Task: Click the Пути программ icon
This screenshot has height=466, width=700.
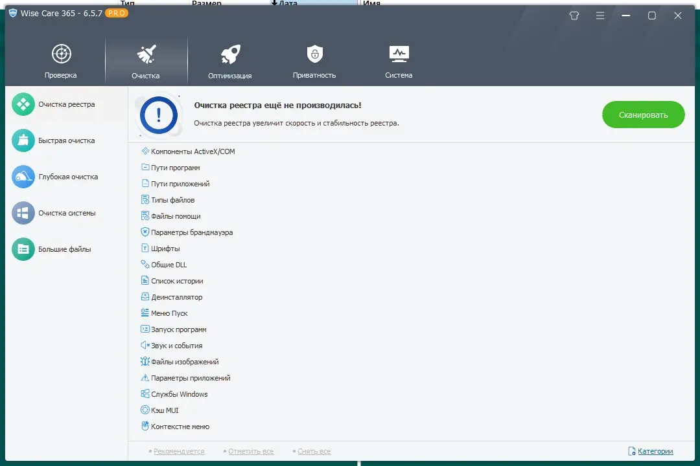Action: 145,167
